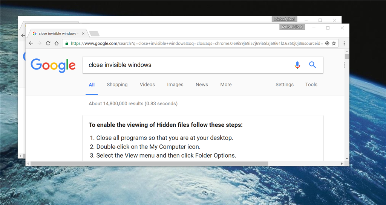Open the search Tools options
Screen dimensions: 386x205
[x=311, y=85]
